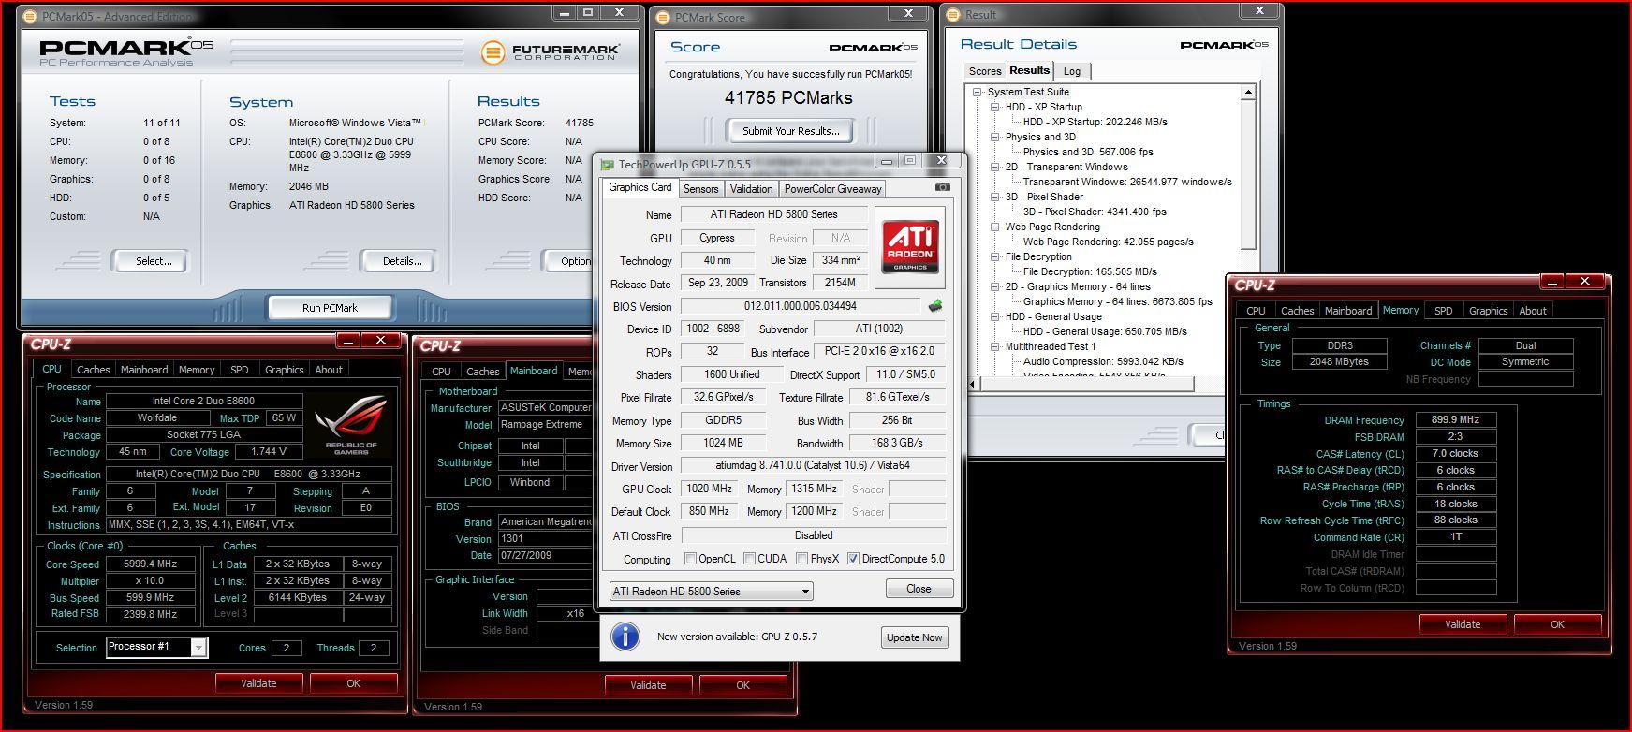Image resolution: width=1632 pixels, height=732 pixels.
Task: Click the Rampage Extreme model field
Action: coord(544,425)
